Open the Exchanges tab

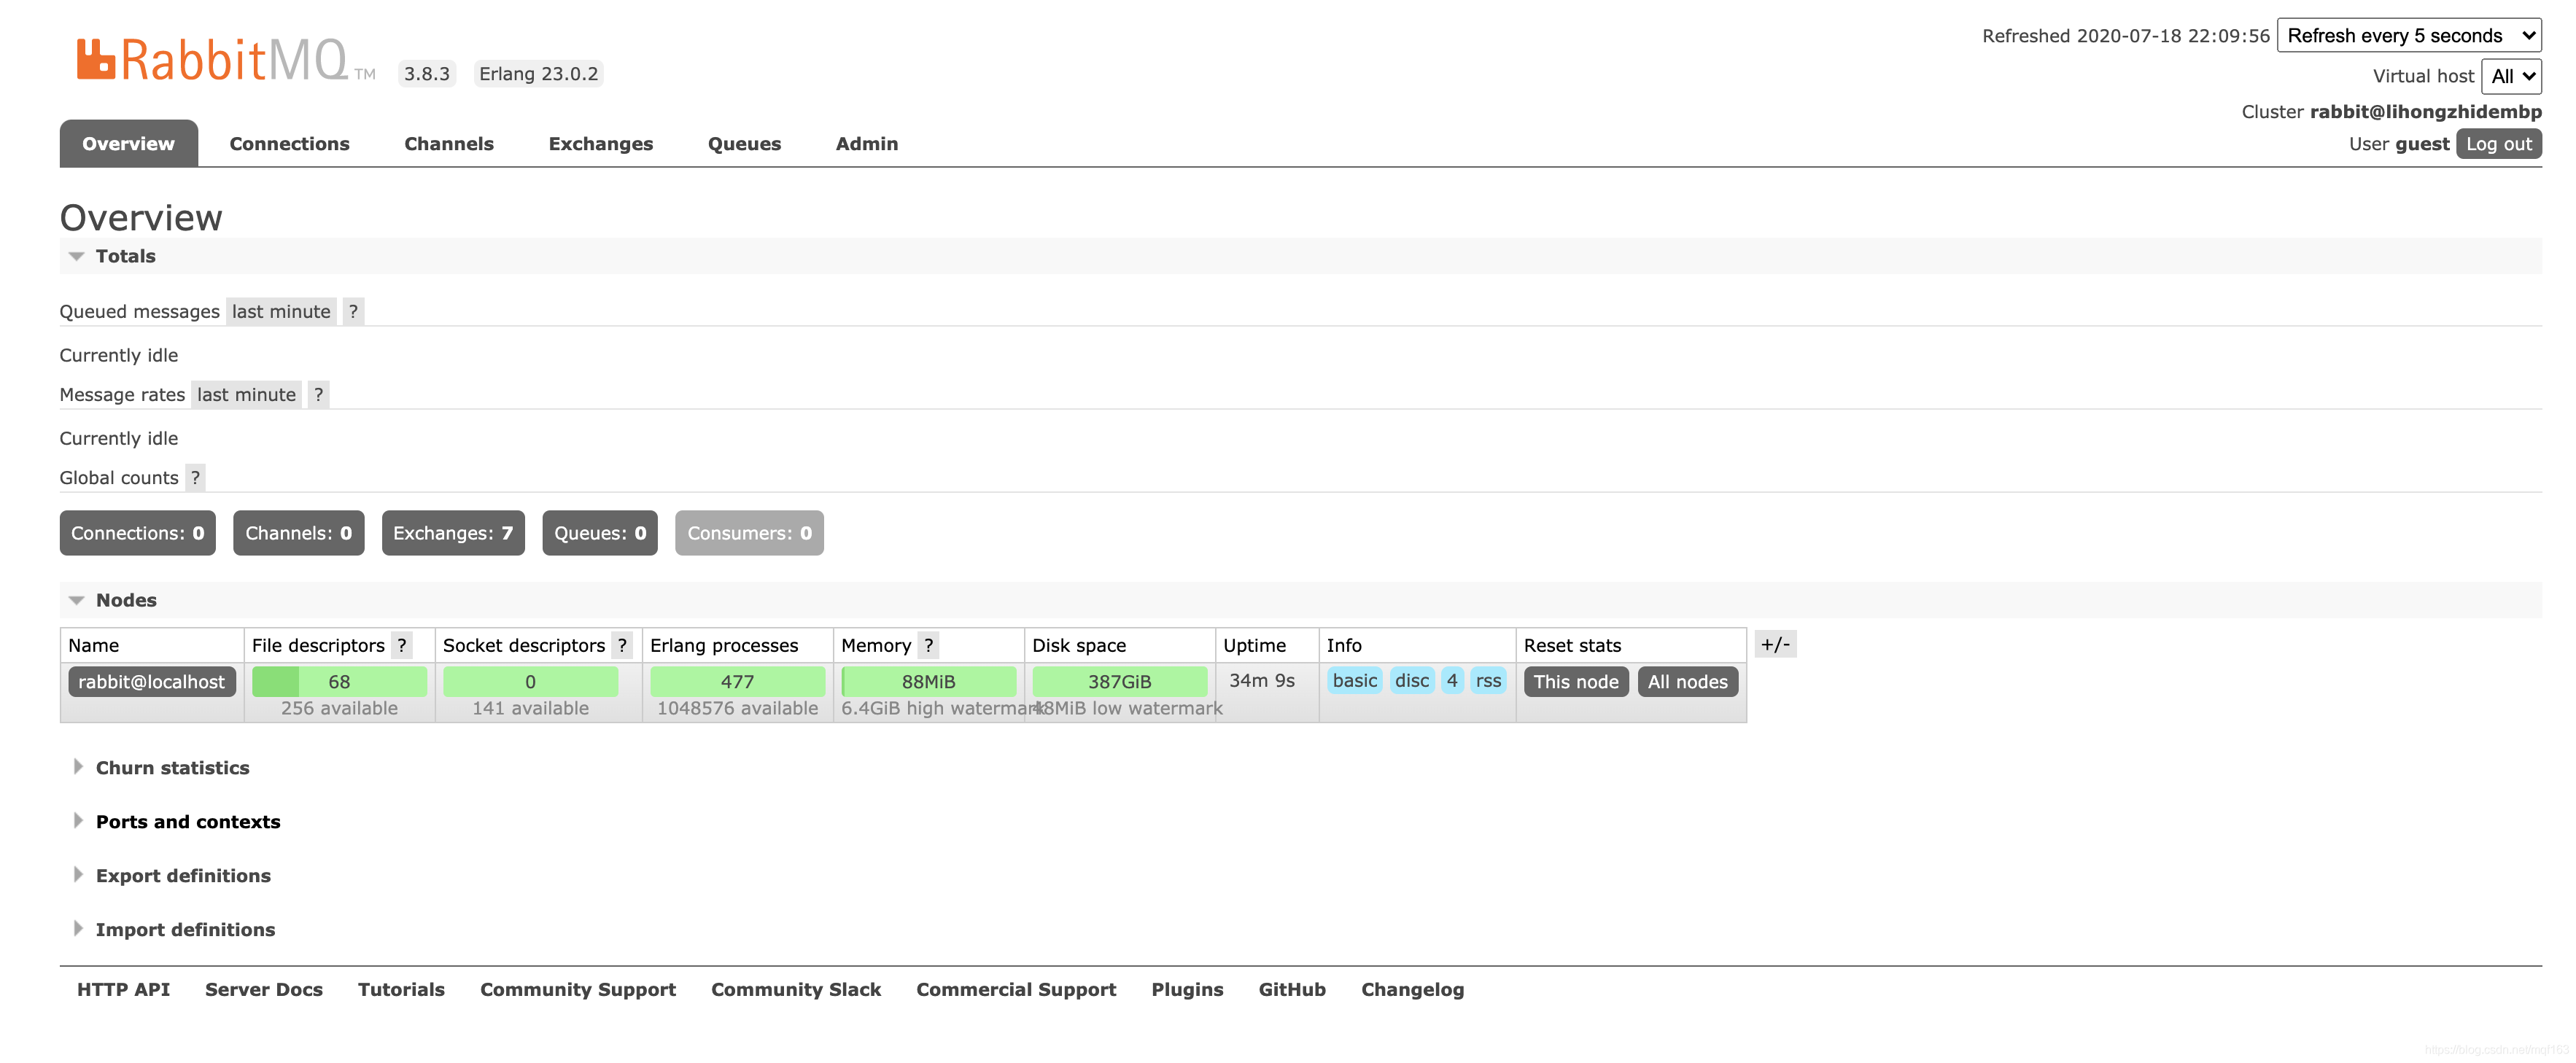(x=600, y=144)
